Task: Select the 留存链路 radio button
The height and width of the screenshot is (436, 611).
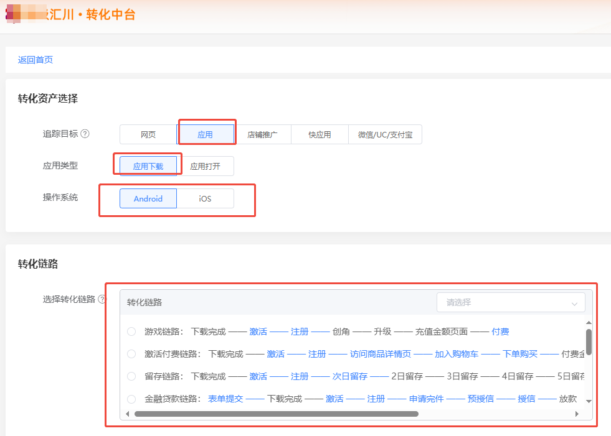Action: pos(131,376)
